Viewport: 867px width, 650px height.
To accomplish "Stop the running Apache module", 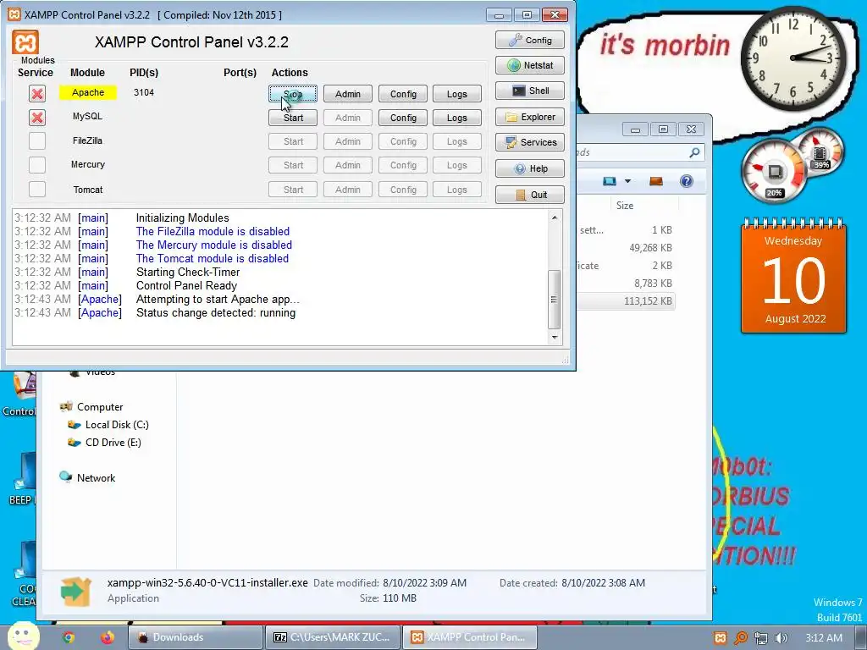I will 293,94.
